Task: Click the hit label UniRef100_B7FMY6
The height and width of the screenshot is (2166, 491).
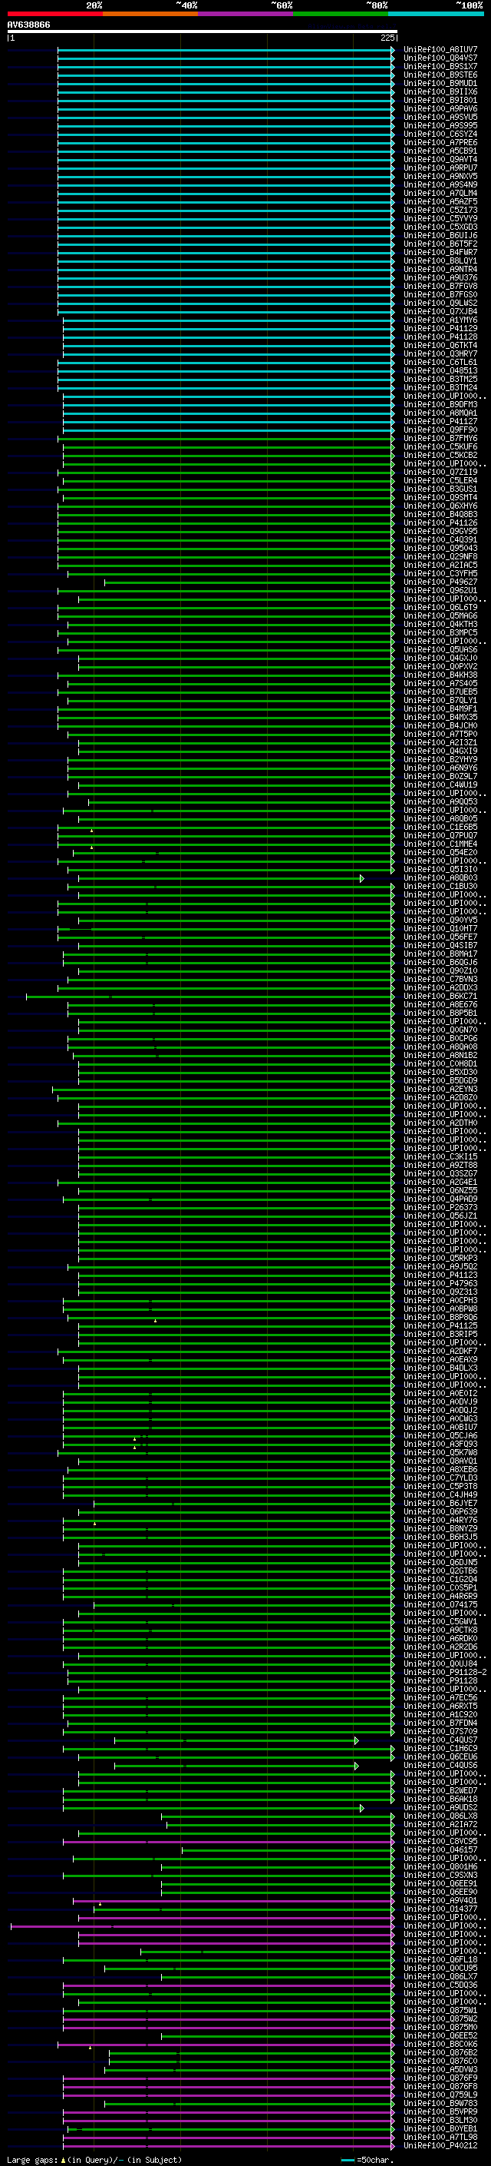Action: click(x=440, y=438)
